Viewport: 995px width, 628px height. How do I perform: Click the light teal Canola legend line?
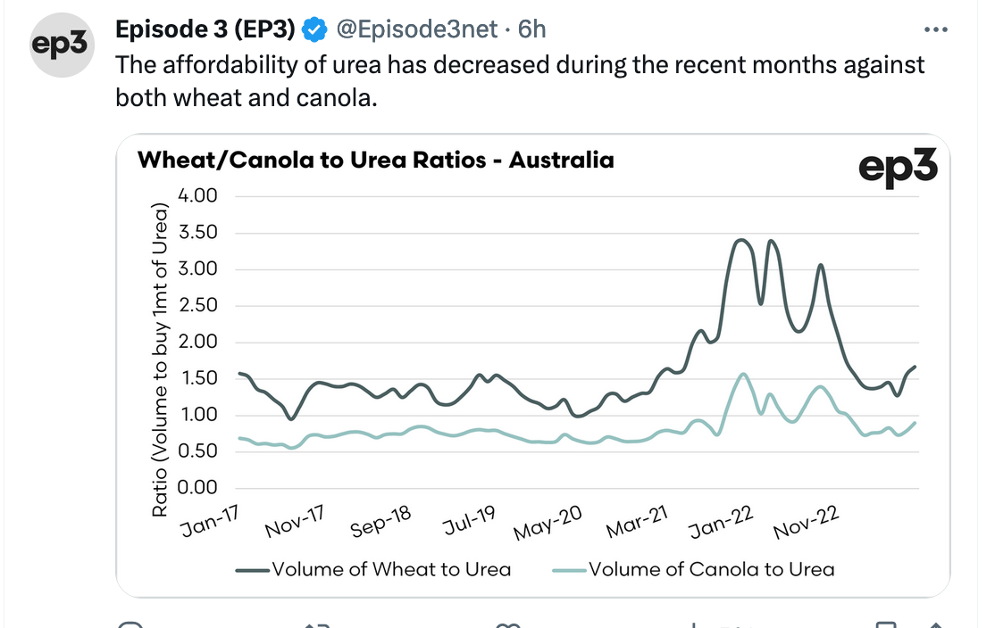[569, 570]
